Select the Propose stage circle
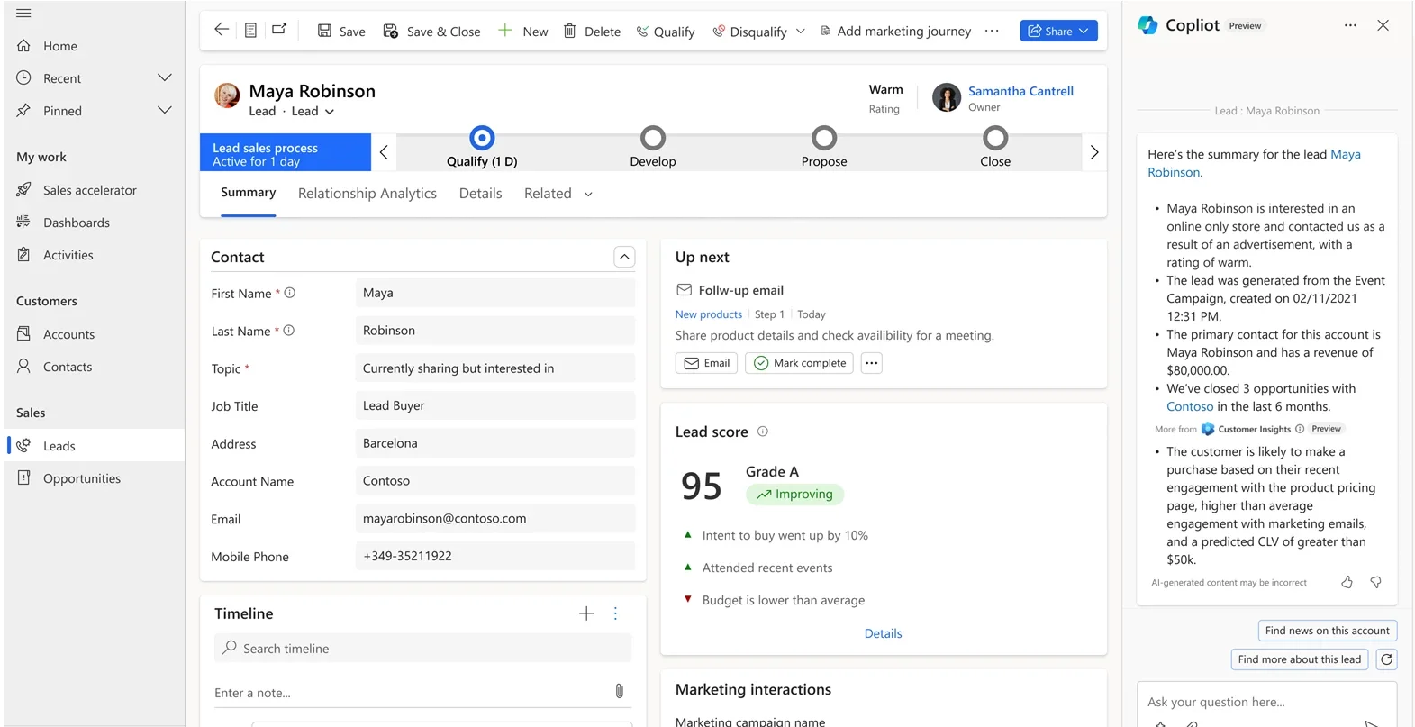Screen dimensions: 1415x727 823,138
